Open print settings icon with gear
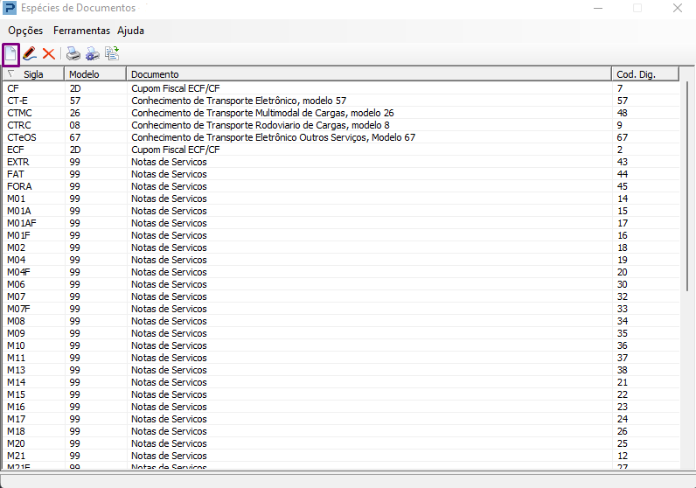Image resolution: width=696 pixels, height=488 pixels. pos(93,53)
